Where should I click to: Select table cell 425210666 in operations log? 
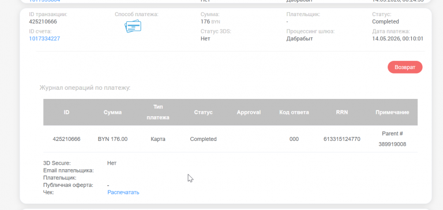coord(66,139)
